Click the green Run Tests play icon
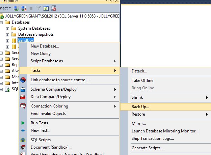211x155 pixels. click(23, 123)
